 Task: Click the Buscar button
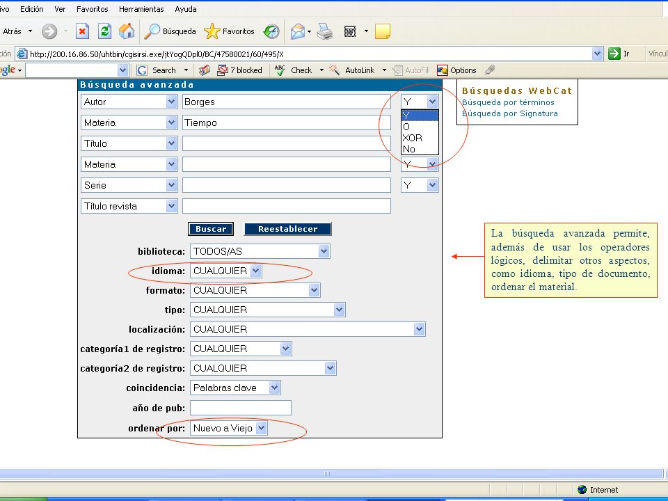(211, 229)
